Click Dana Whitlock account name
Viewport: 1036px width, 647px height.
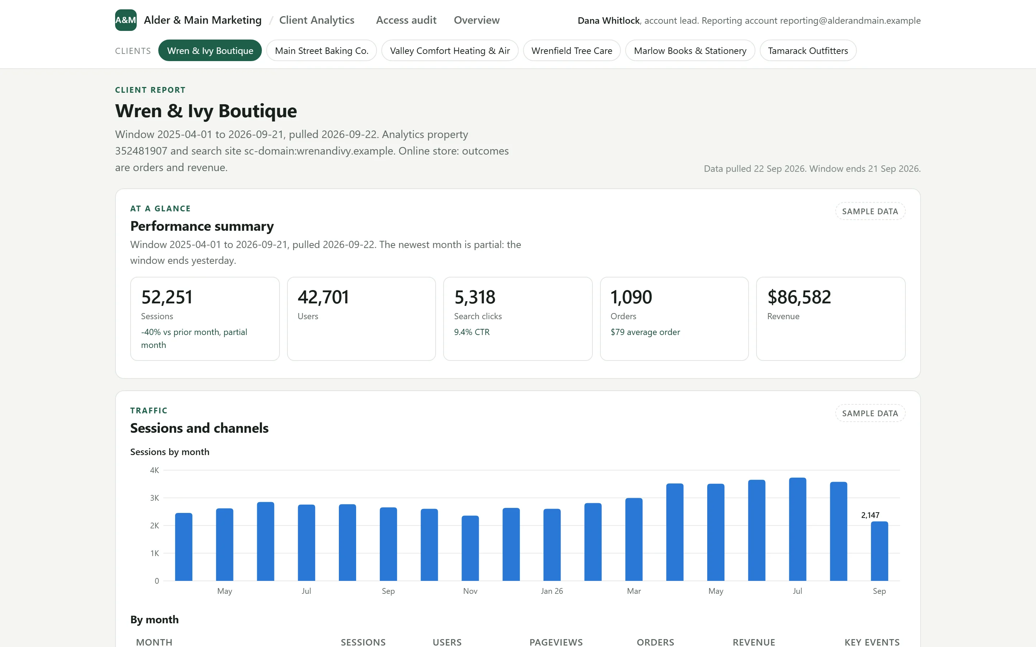pos(608,20)
